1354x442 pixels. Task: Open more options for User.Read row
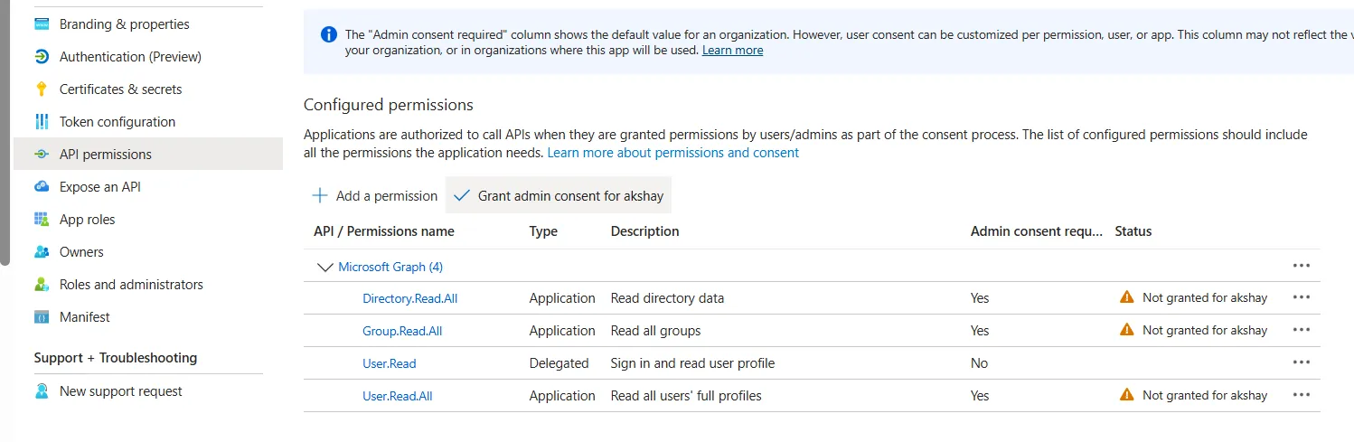pyautogui.click(x=1302, y=362)
